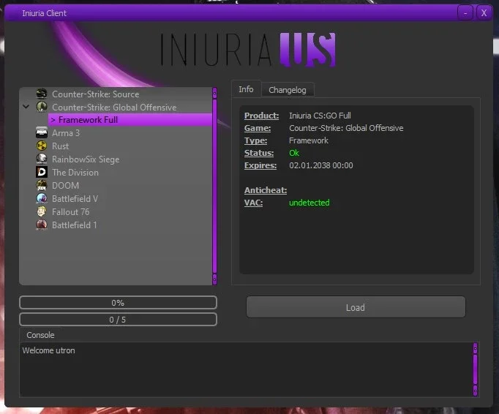Screen dimensions: 499x414
Task: Click game list scrollbar up arrow
Action: (x=214, y=93)
